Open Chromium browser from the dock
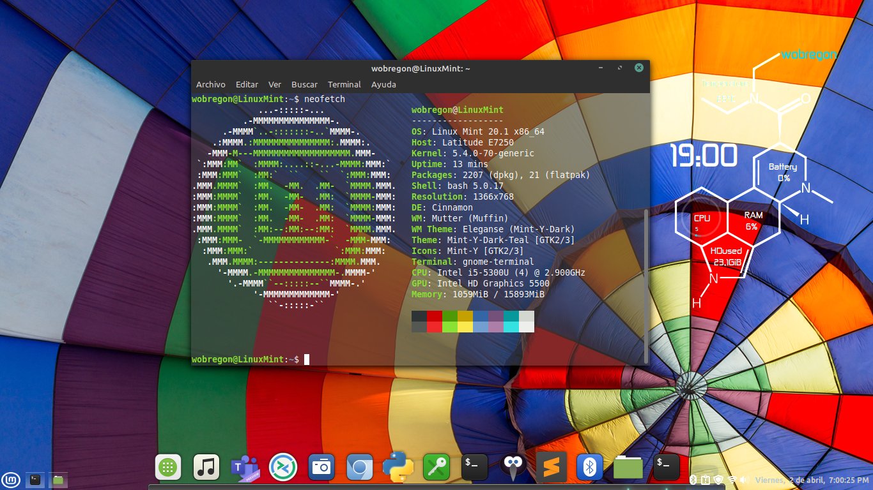Screen dimensions: 873x490 click(x=359, y=468)
